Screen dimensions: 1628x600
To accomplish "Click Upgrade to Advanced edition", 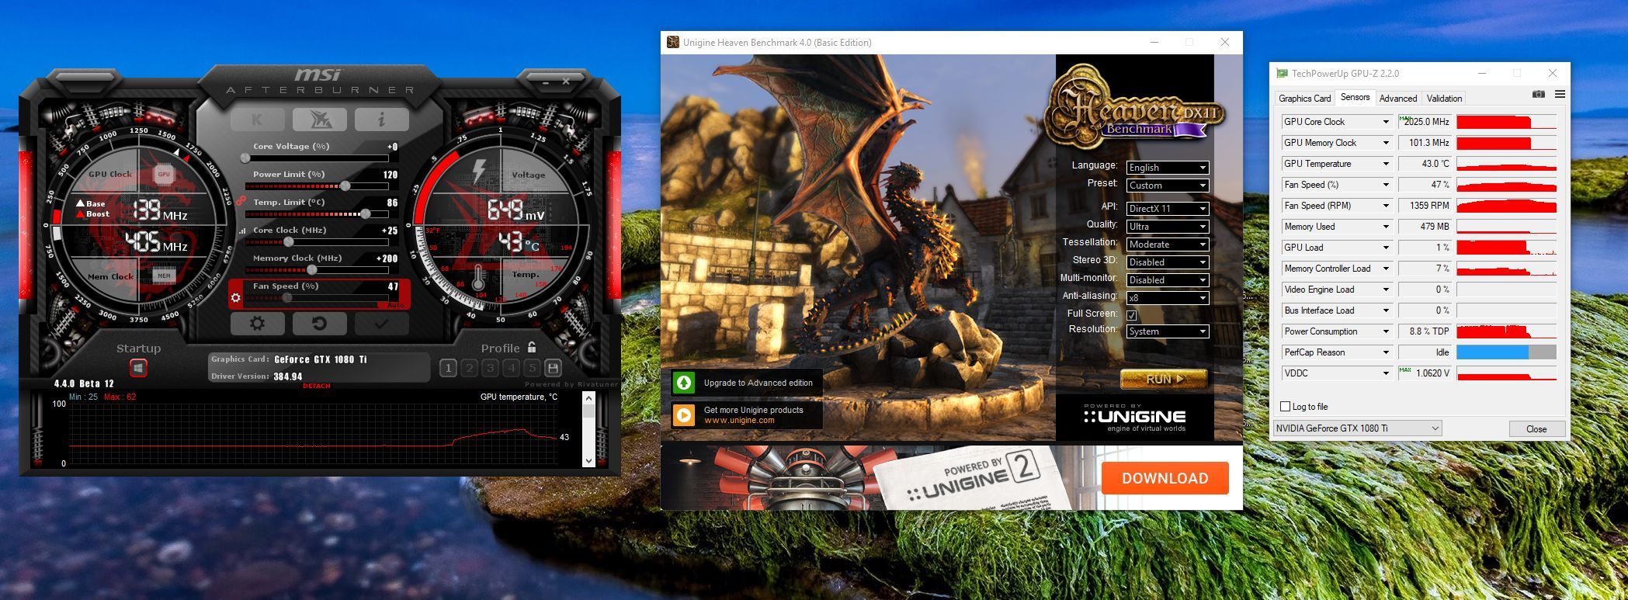I will pyautogui.click(x=746, y=383).
